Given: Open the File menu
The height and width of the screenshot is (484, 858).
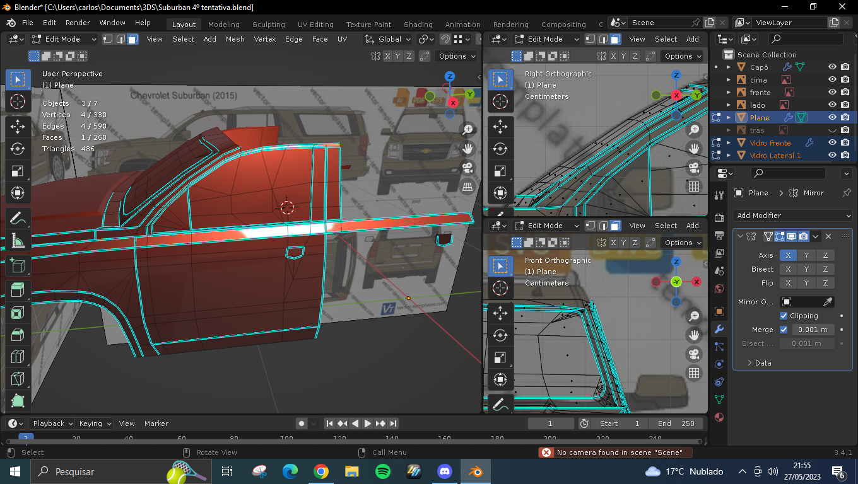Looking at the screenshot, I should tap(28, 23).
